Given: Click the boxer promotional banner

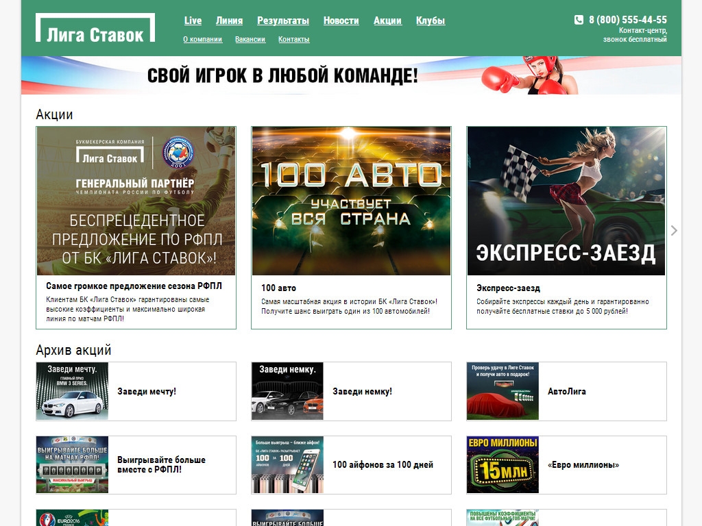Looking at the screenshot, I should point(351,75).
